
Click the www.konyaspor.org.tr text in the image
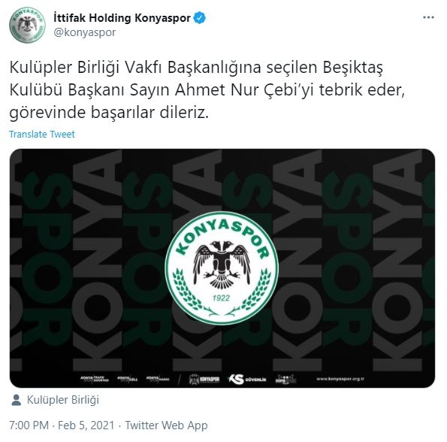(340, 379)
